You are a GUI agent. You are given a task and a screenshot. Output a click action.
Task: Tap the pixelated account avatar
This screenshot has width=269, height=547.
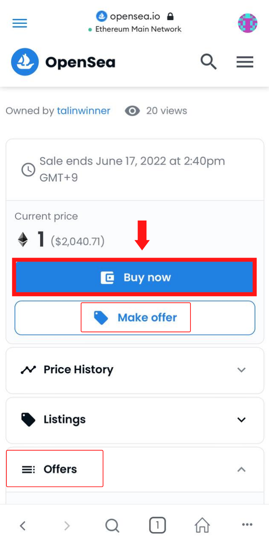248,23
